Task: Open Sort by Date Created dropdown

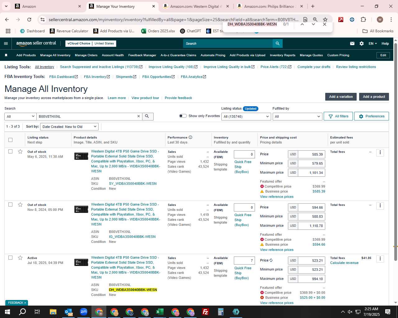Action: (x=69, y=127)
